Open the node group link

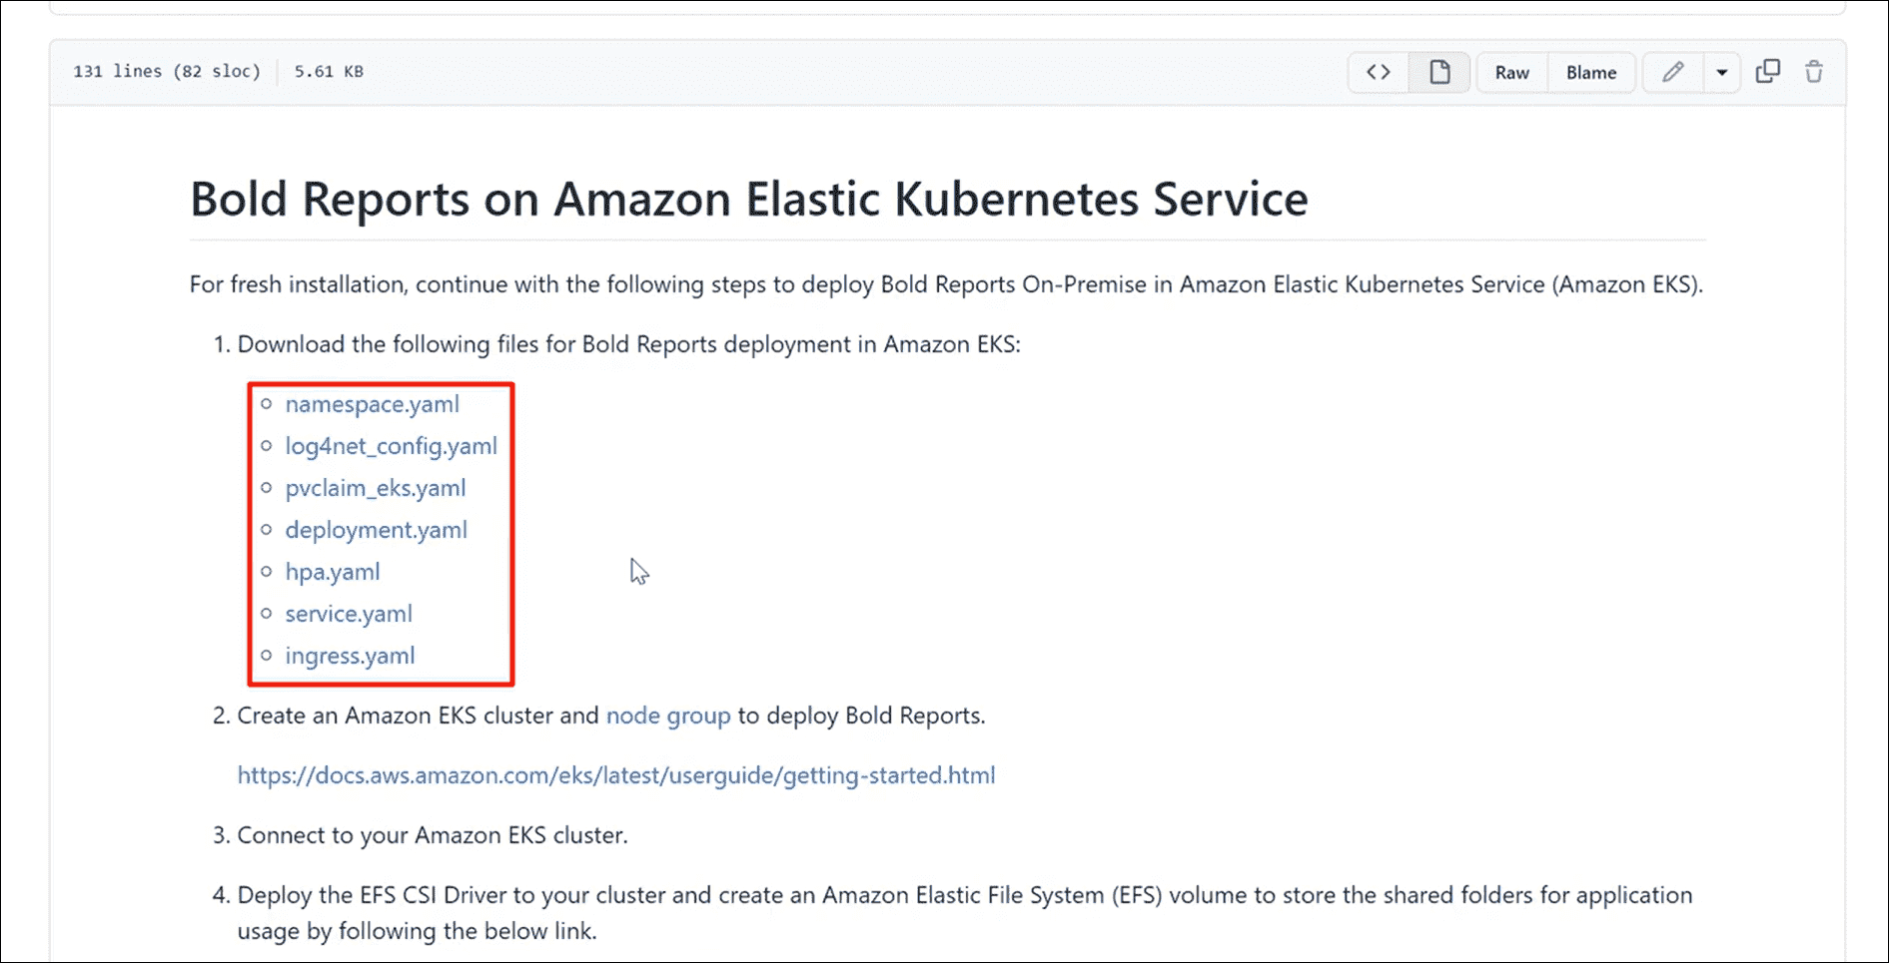coord(668,716)
